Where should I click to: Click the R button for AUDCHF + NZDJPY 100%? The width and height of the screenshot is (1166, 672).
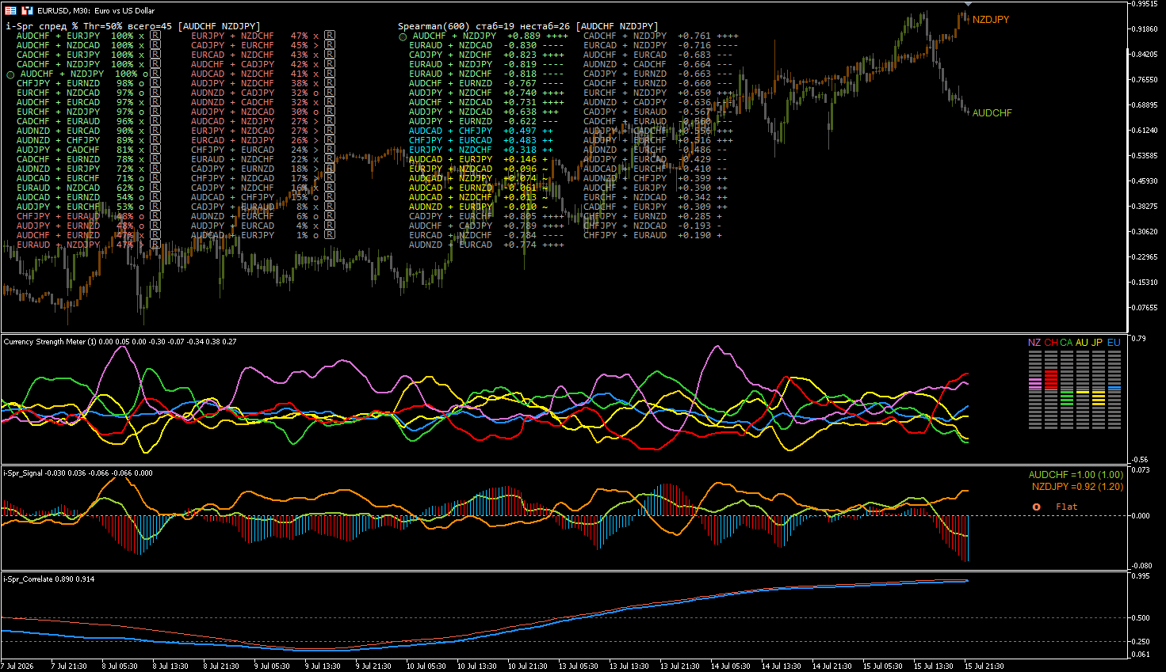pos(155,74)
